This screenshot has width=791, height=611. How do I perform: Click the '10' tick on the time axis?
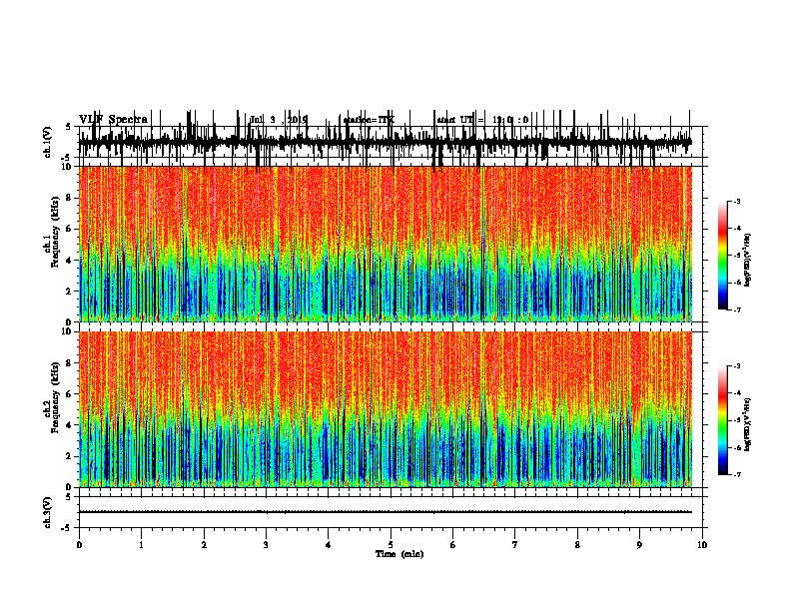pos(702,545)
